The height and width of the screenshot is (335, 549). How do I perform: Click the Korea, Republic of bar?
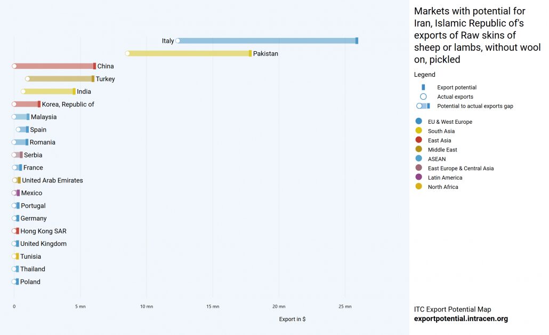click(26, 104)
